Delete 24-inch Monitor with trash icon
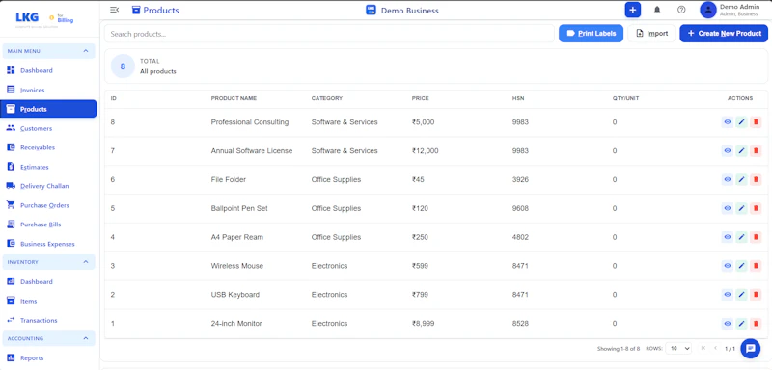 click(756, 324)
